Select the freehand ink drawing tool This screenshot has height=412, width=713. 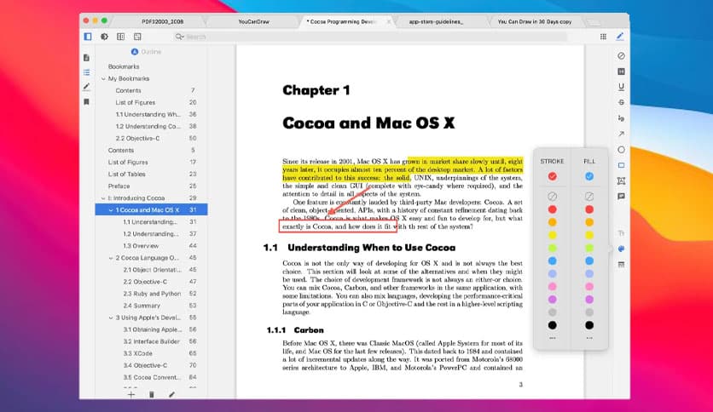621,118
